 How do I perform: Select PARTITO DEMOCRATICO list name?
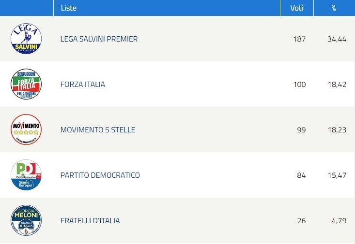(x=100, y=175)
